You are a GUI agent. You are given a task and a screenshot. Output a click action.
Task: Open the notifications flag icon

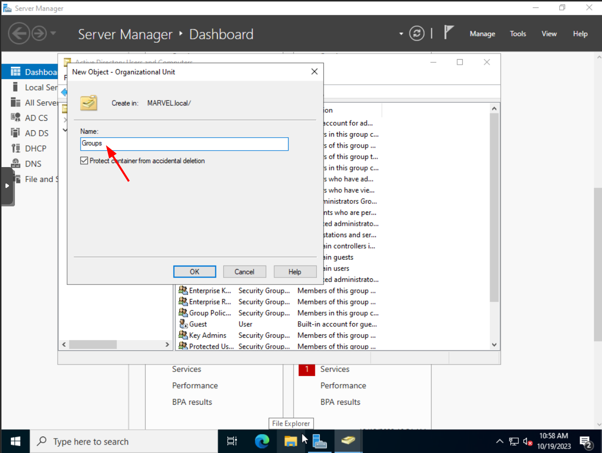coord(449,33)
